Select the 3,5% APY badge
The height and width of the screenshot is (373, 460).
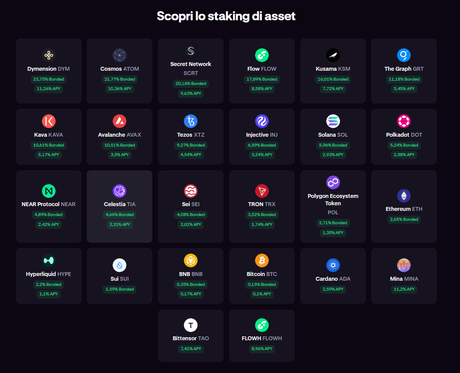(x=120, y=154)
